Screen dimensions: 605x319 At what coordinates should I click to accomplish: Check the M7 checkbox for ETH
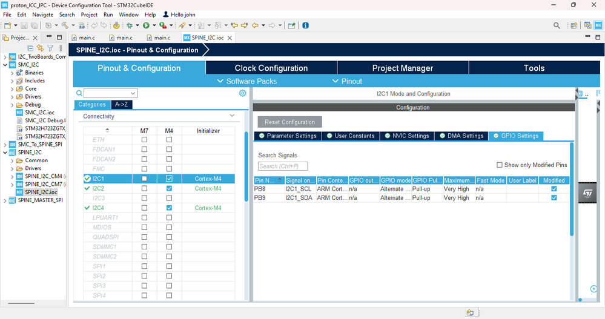[144, 140]
